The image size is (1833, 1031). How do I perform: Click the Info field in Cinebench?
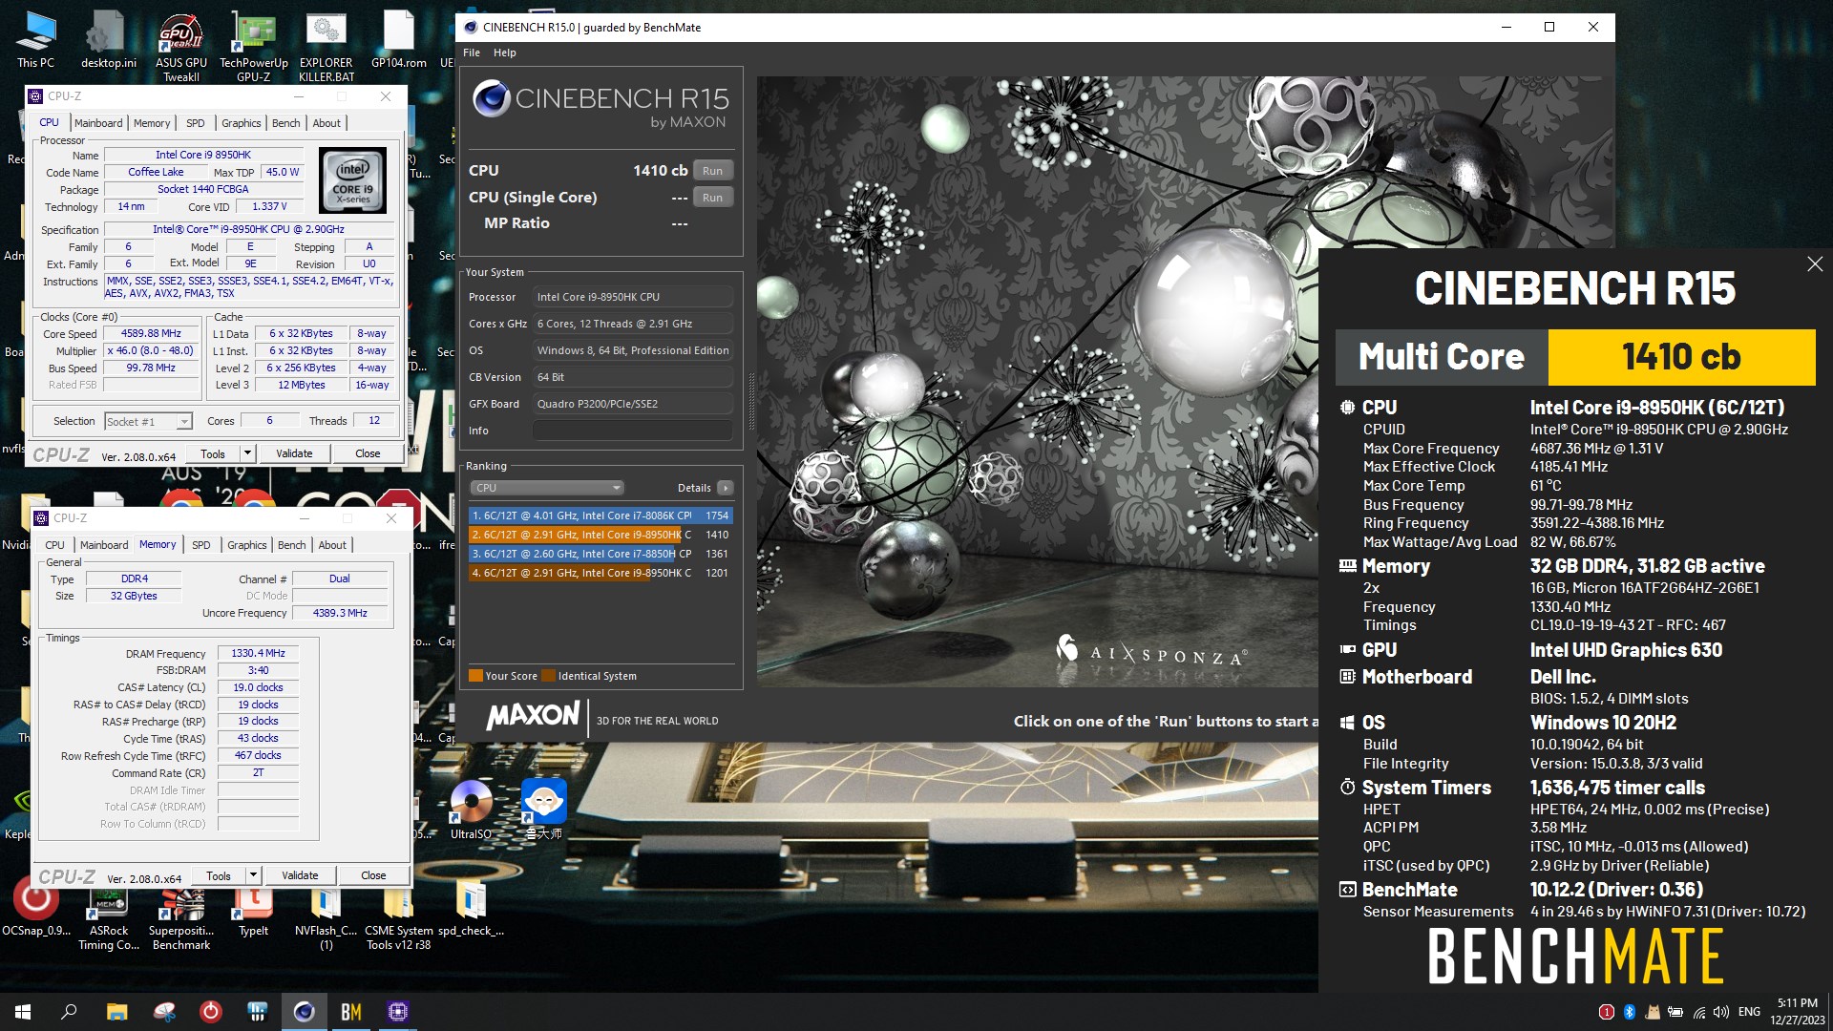(633, 431)
